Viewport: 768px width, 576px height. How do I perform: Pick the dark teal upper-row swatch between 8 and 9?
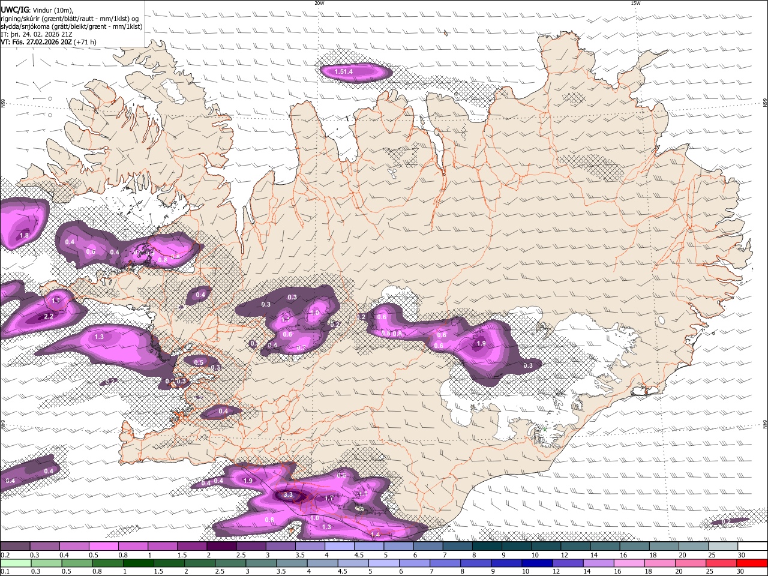click(487, 546)
